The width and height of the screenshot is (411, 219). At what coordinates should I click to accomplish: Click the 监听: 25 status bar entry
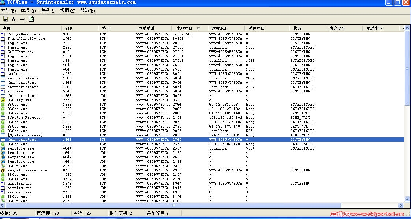(82, 213)
